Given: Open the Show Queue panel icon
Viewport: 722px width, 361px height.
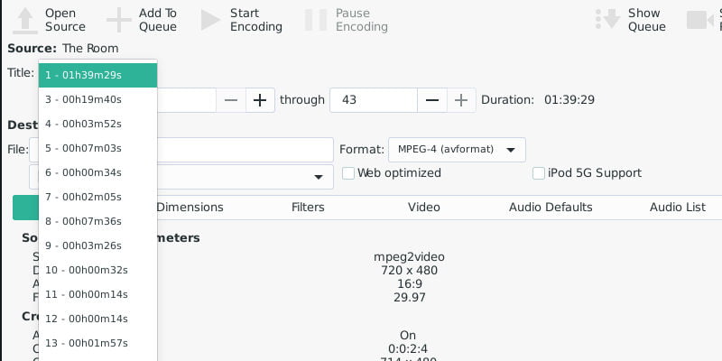Looking at the screenshot, I should (609, 20).
